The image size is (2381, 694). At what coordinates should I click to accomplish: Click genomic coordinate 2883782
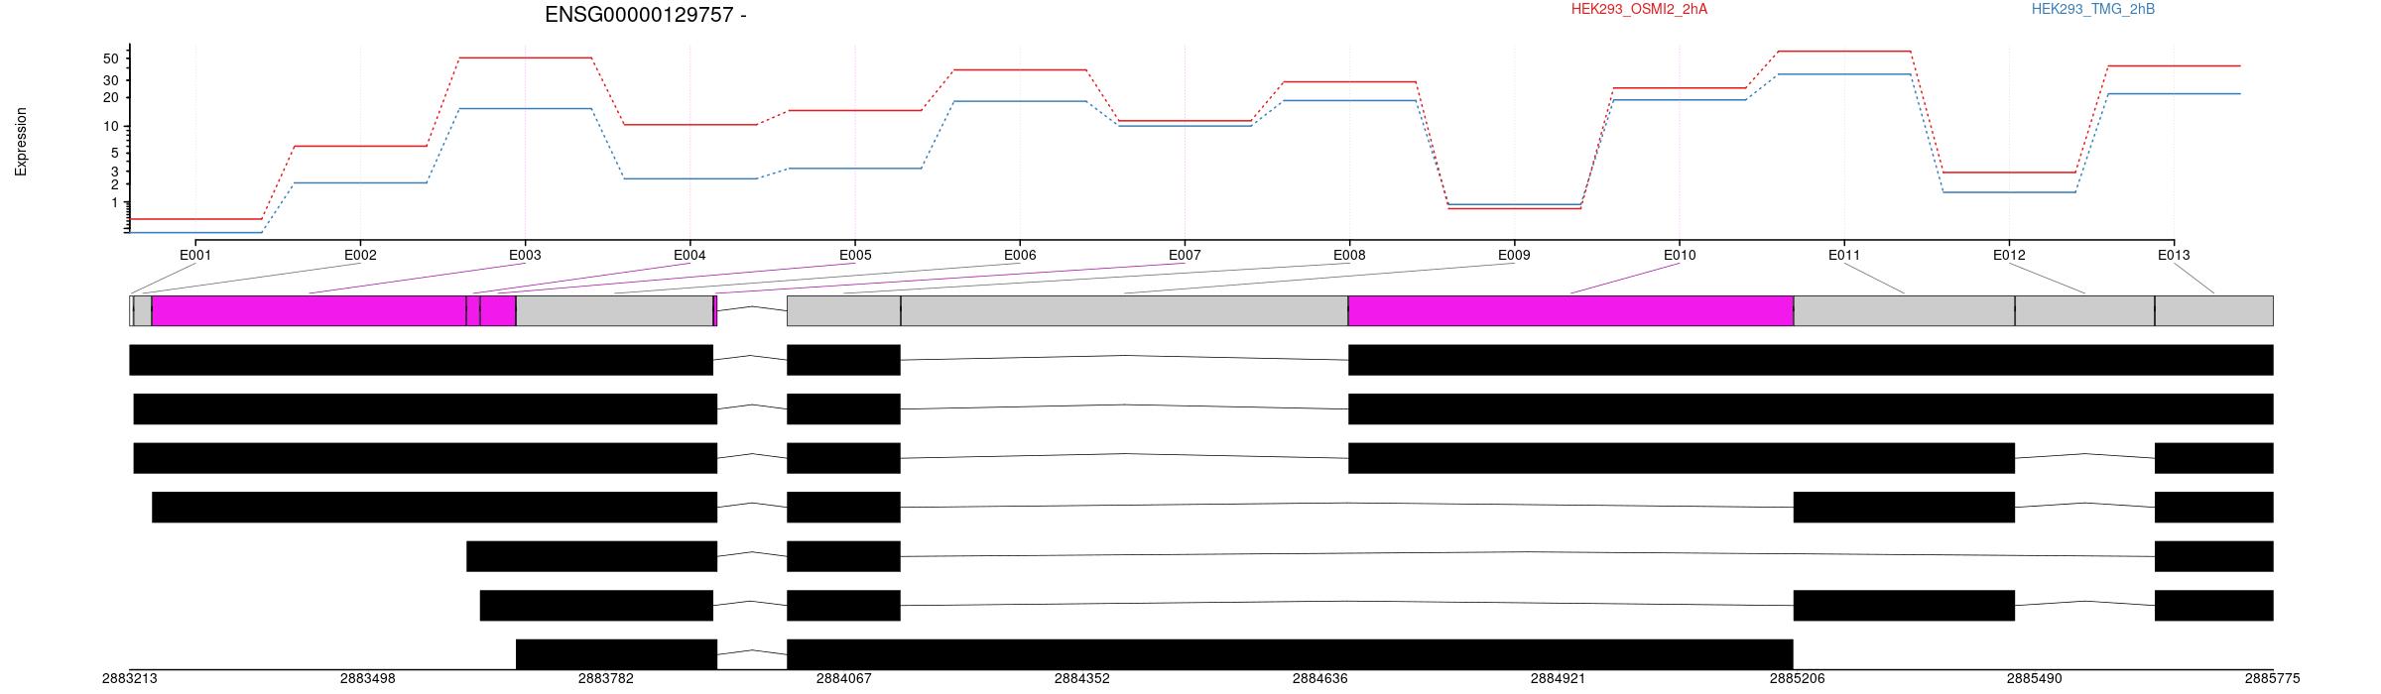coord(605,679)
